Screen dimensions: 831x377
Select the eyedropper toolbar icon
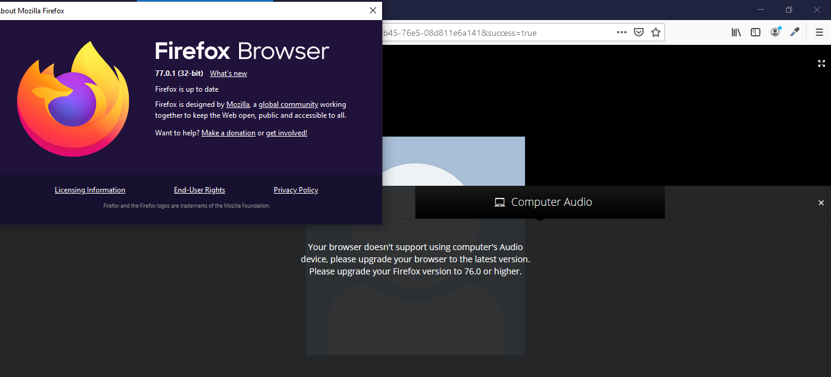point(794,32)
